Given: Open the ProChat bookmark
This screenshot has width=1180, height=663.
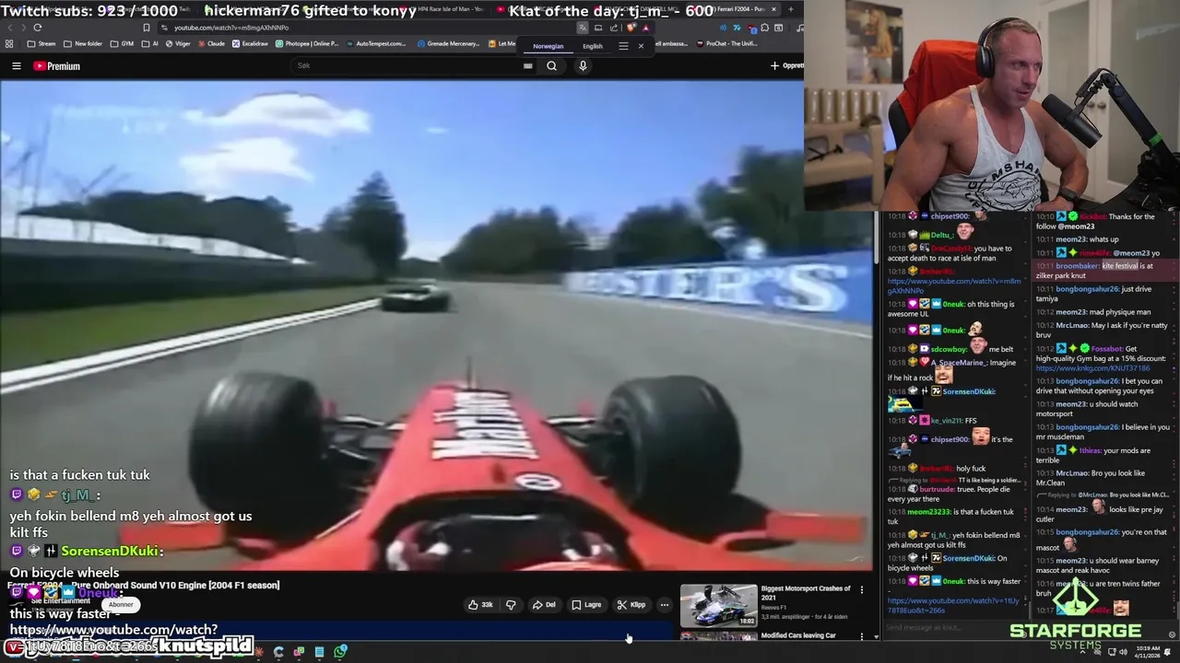Looking at the screenshot, I should 726,43.
